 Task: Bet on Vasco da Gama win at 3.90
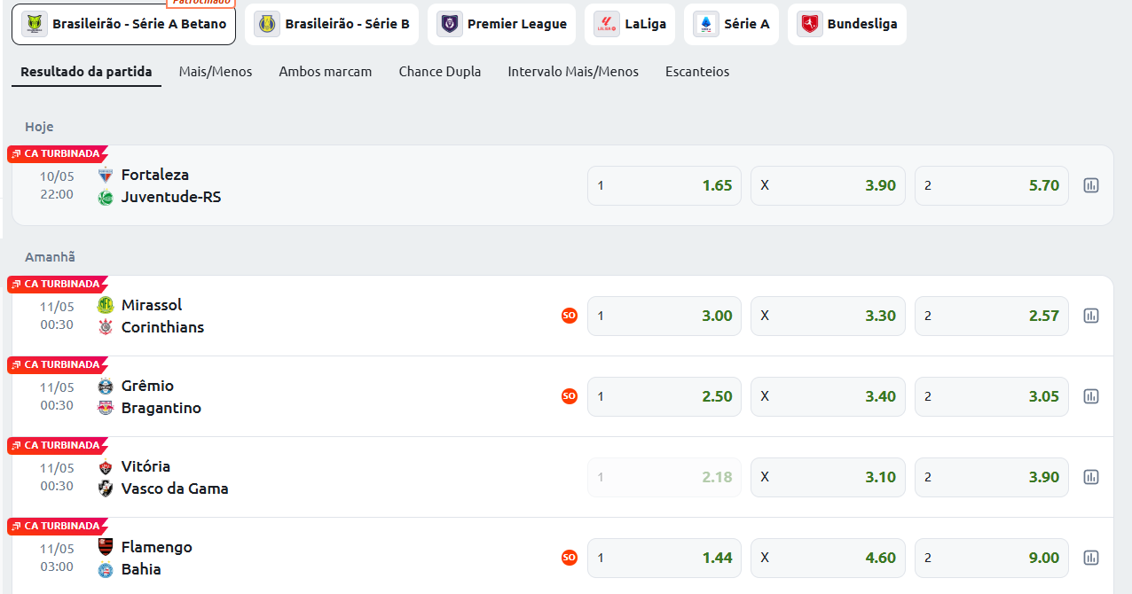[992, 477]
